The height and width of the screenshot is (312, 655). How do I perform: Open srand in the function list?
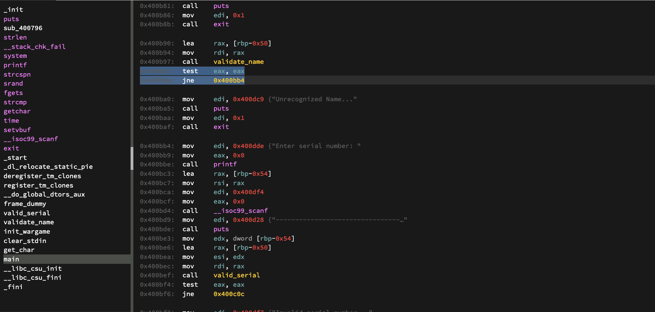click(13, 84)
